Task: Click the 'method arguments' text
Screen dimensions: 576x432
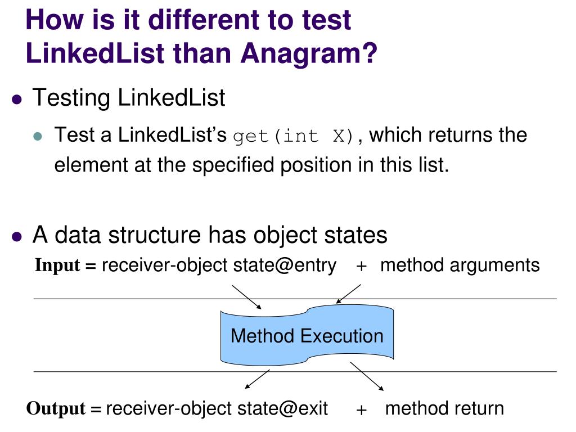Action: [x=460, y=265]
